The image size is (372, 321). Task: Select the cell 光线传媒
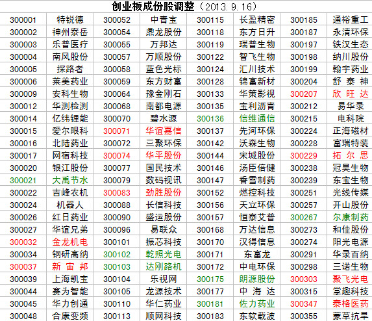pos(351,192)
